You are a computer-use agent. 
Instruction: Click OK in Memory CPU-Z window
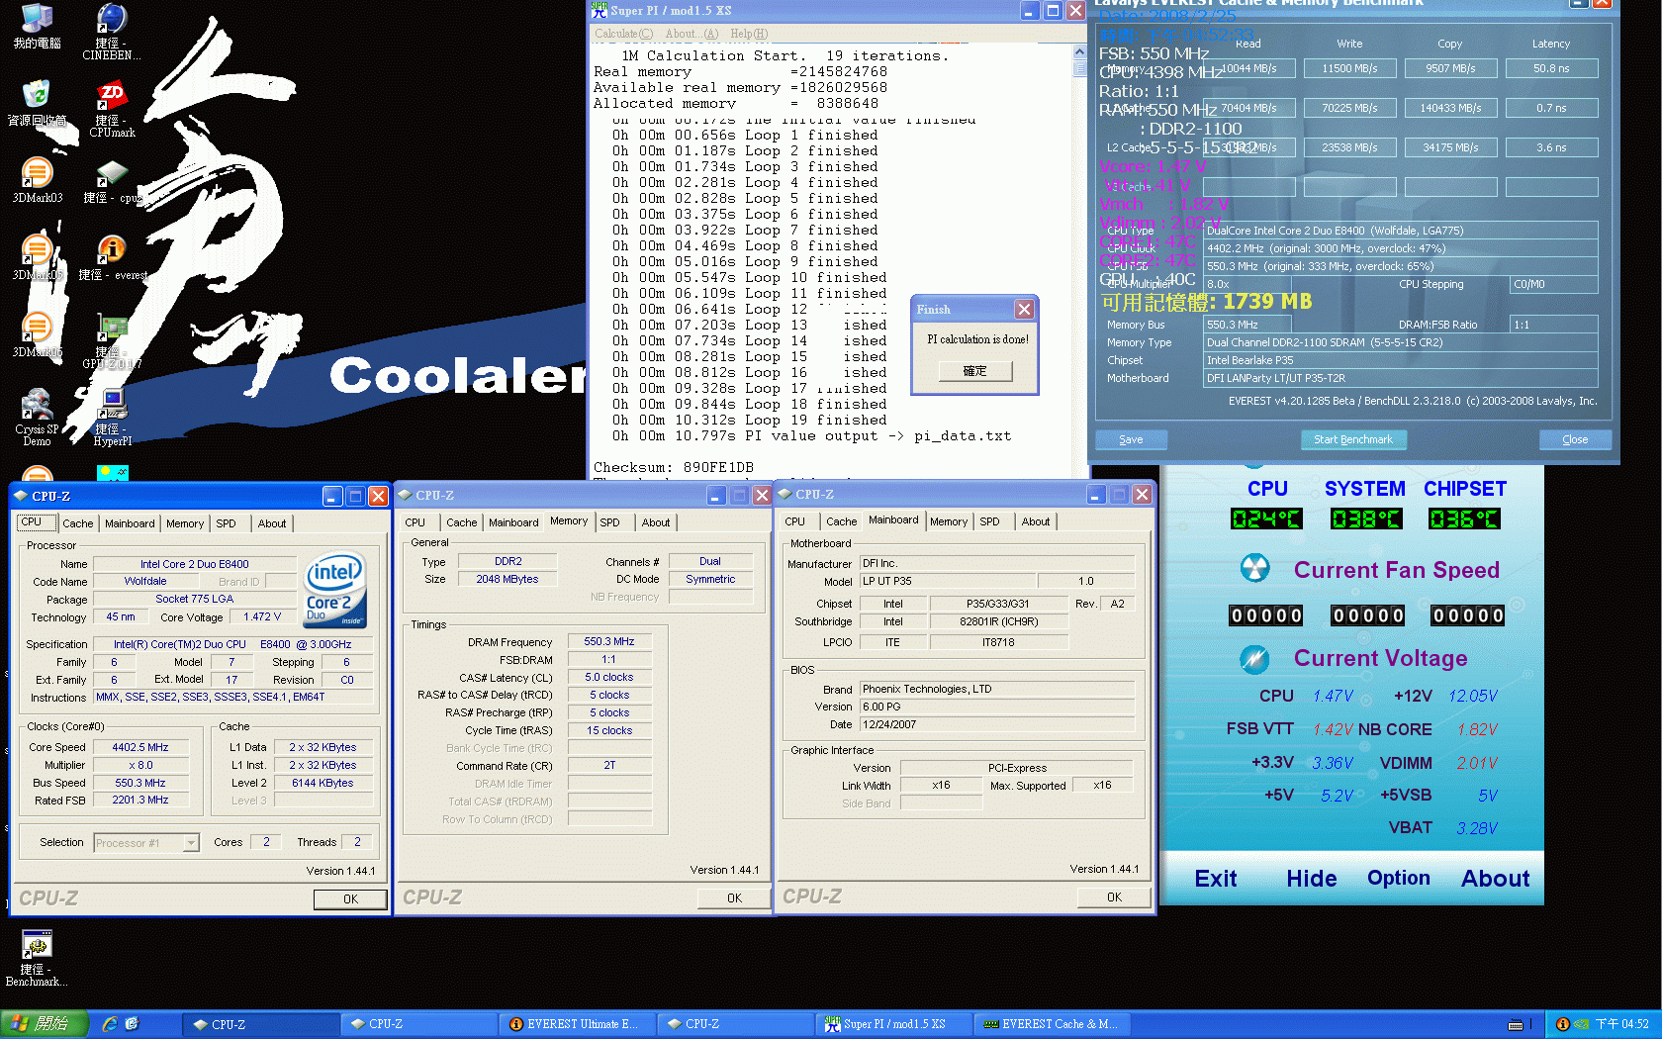pyautogui.click(x=734, y=898)
